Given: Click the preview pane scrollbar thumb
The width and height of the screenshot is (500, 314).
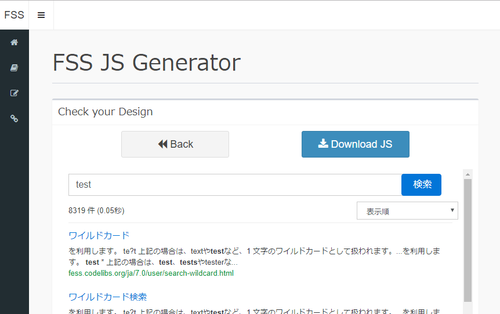Looking at the screenshot, I should pos(468,238).
